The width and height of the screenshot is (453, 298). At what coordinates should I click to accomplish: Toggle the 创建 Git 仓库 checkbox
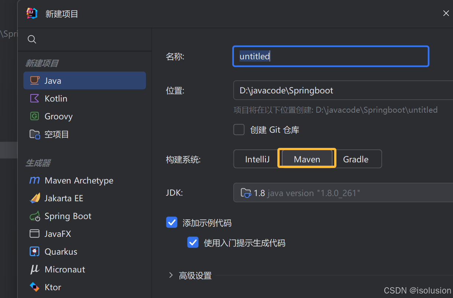point(239,130)
